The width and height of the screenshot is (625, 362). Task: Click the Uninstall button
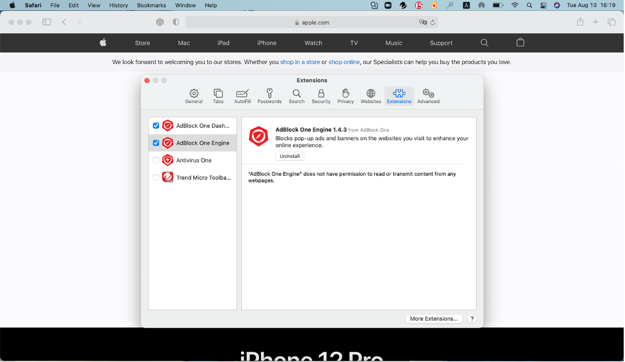pyautogui.click(x=290, y=156)
